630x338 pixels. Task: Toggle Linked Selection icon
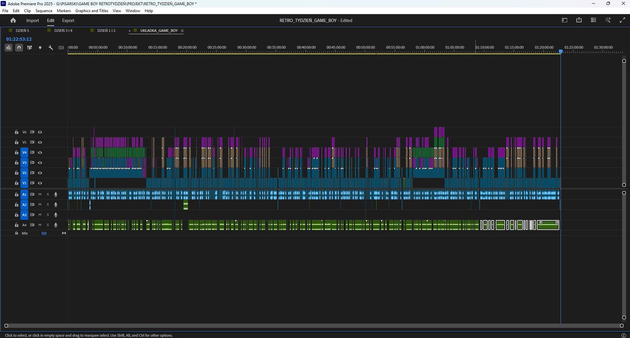pos(29,47)
